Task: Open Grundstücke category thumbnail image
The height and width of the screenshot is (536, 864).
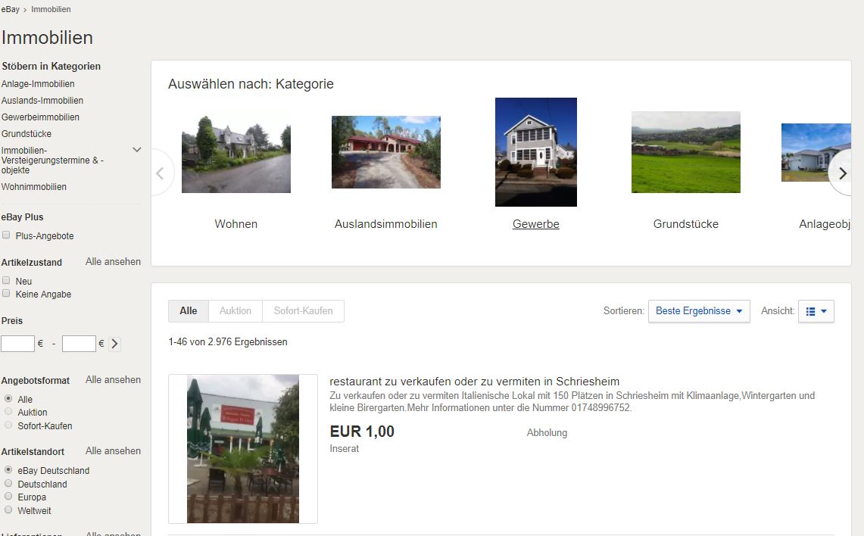Action: tap(685, 152)
